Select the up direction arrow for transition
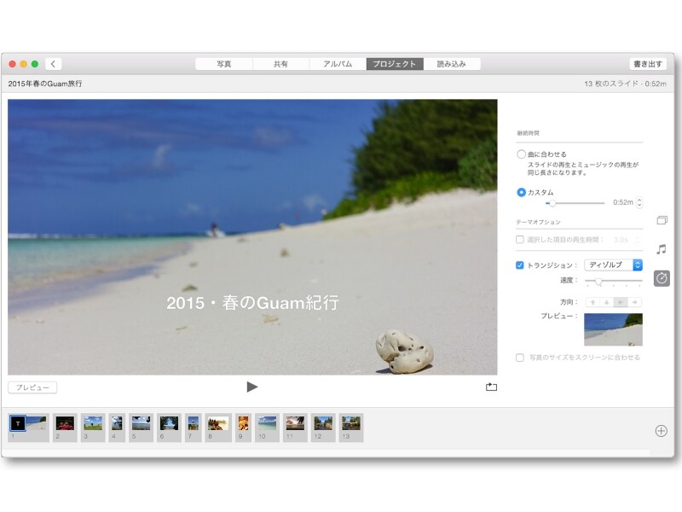 coord(593,302)
